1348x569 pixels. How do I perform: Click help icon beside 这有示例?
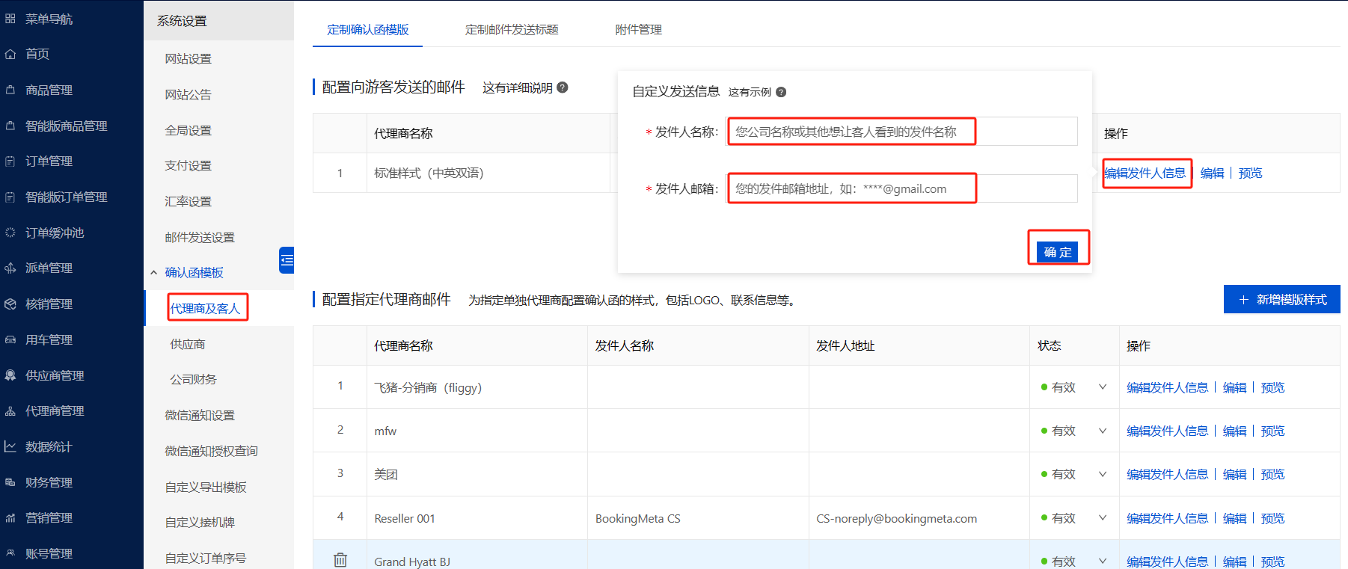coord(781,92)
